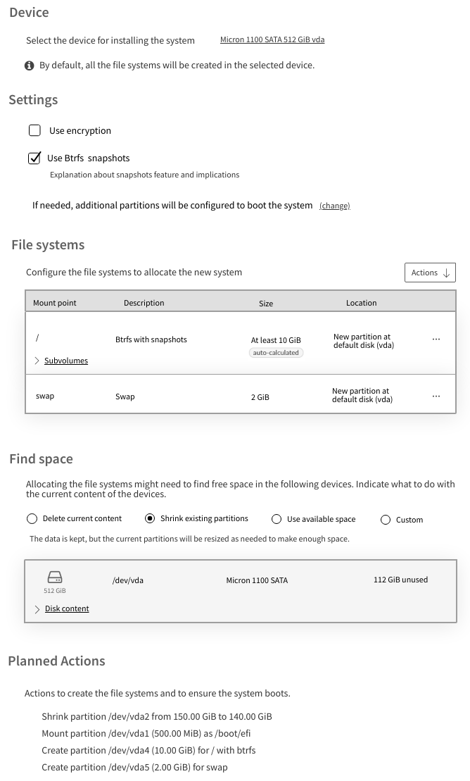Expand the Disk content section

[67, 608]
